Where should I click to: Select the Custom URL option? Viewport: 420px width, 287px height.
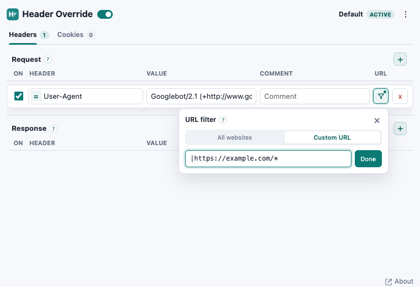(332, 137)
